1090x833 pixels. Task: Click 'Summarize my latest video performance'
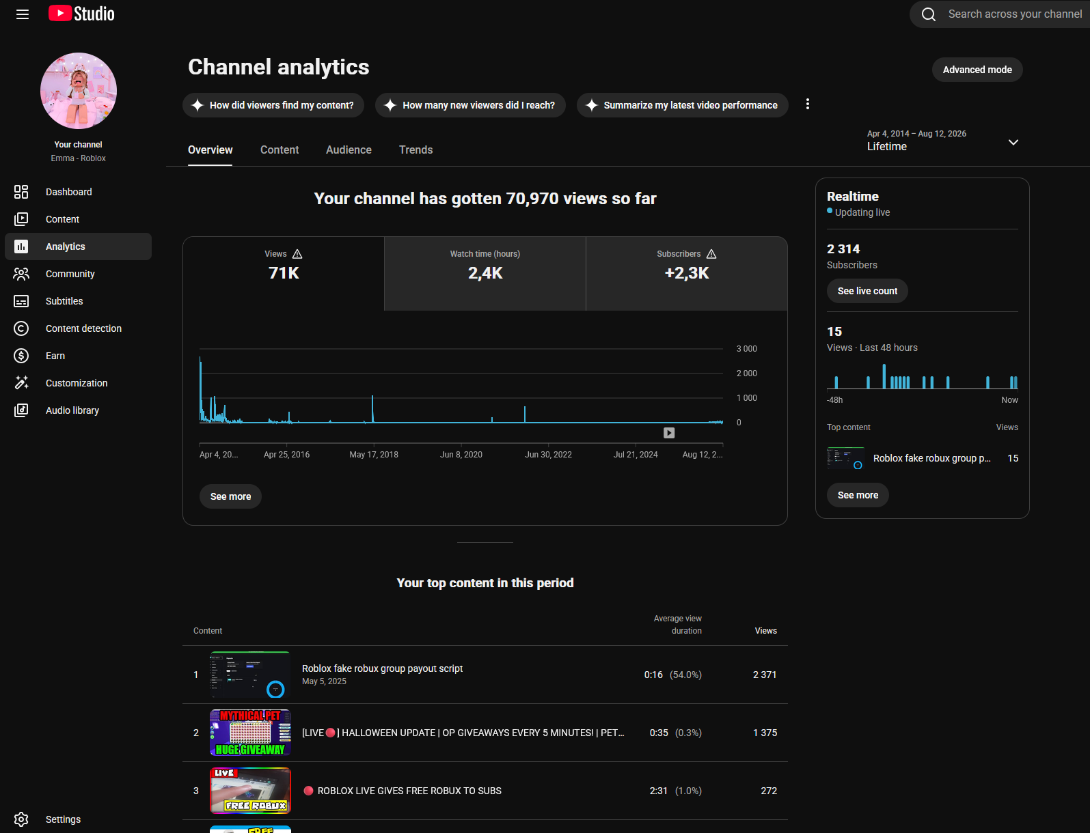pyautogui.click(x=683, y=105)
